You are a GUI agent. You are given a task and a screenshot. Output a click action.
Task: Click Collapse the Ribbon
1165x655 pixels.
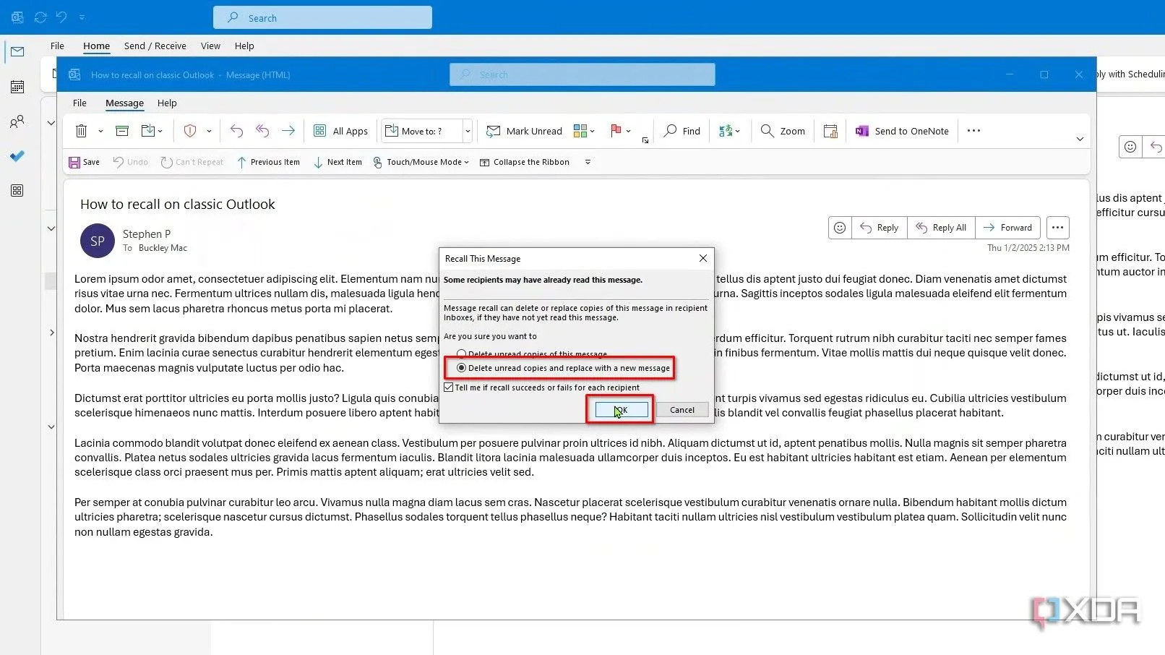click(525, 162)
